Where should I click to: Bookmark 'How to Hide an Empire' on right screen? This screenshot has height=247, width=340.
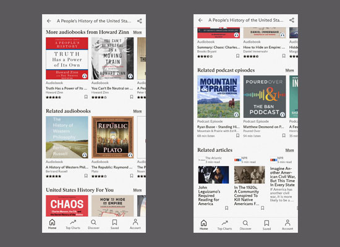[284, 56]
